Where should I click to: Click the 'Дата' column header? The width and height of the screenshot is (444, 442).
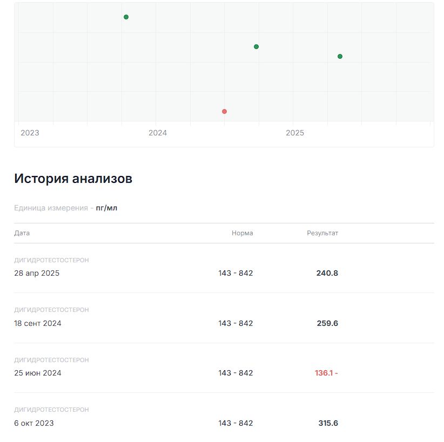(22, 233)
